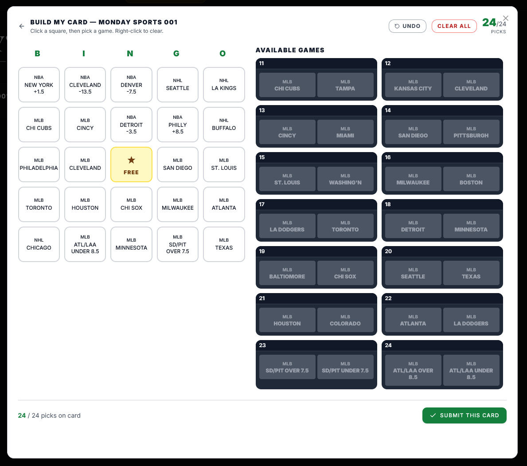Click the back arrow icon
This screenshot has width=527, height=466.
[x=21, y=26]
